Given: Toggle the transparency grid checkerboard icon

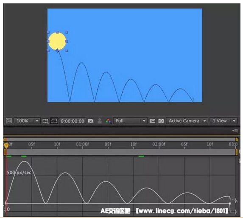Looking at the screenshot, I should coord(161,121).
